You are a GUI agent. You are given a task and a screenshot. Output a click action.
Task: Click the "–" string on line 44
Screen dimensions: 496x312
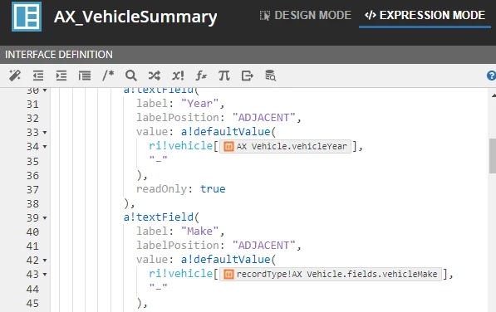[x=158, y=287]
